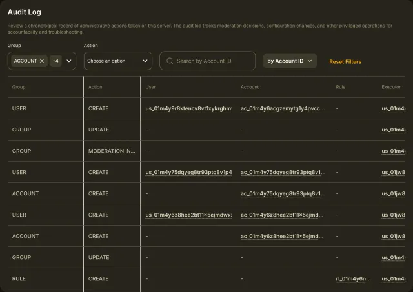Select the RULE group cell

point(19,279)
